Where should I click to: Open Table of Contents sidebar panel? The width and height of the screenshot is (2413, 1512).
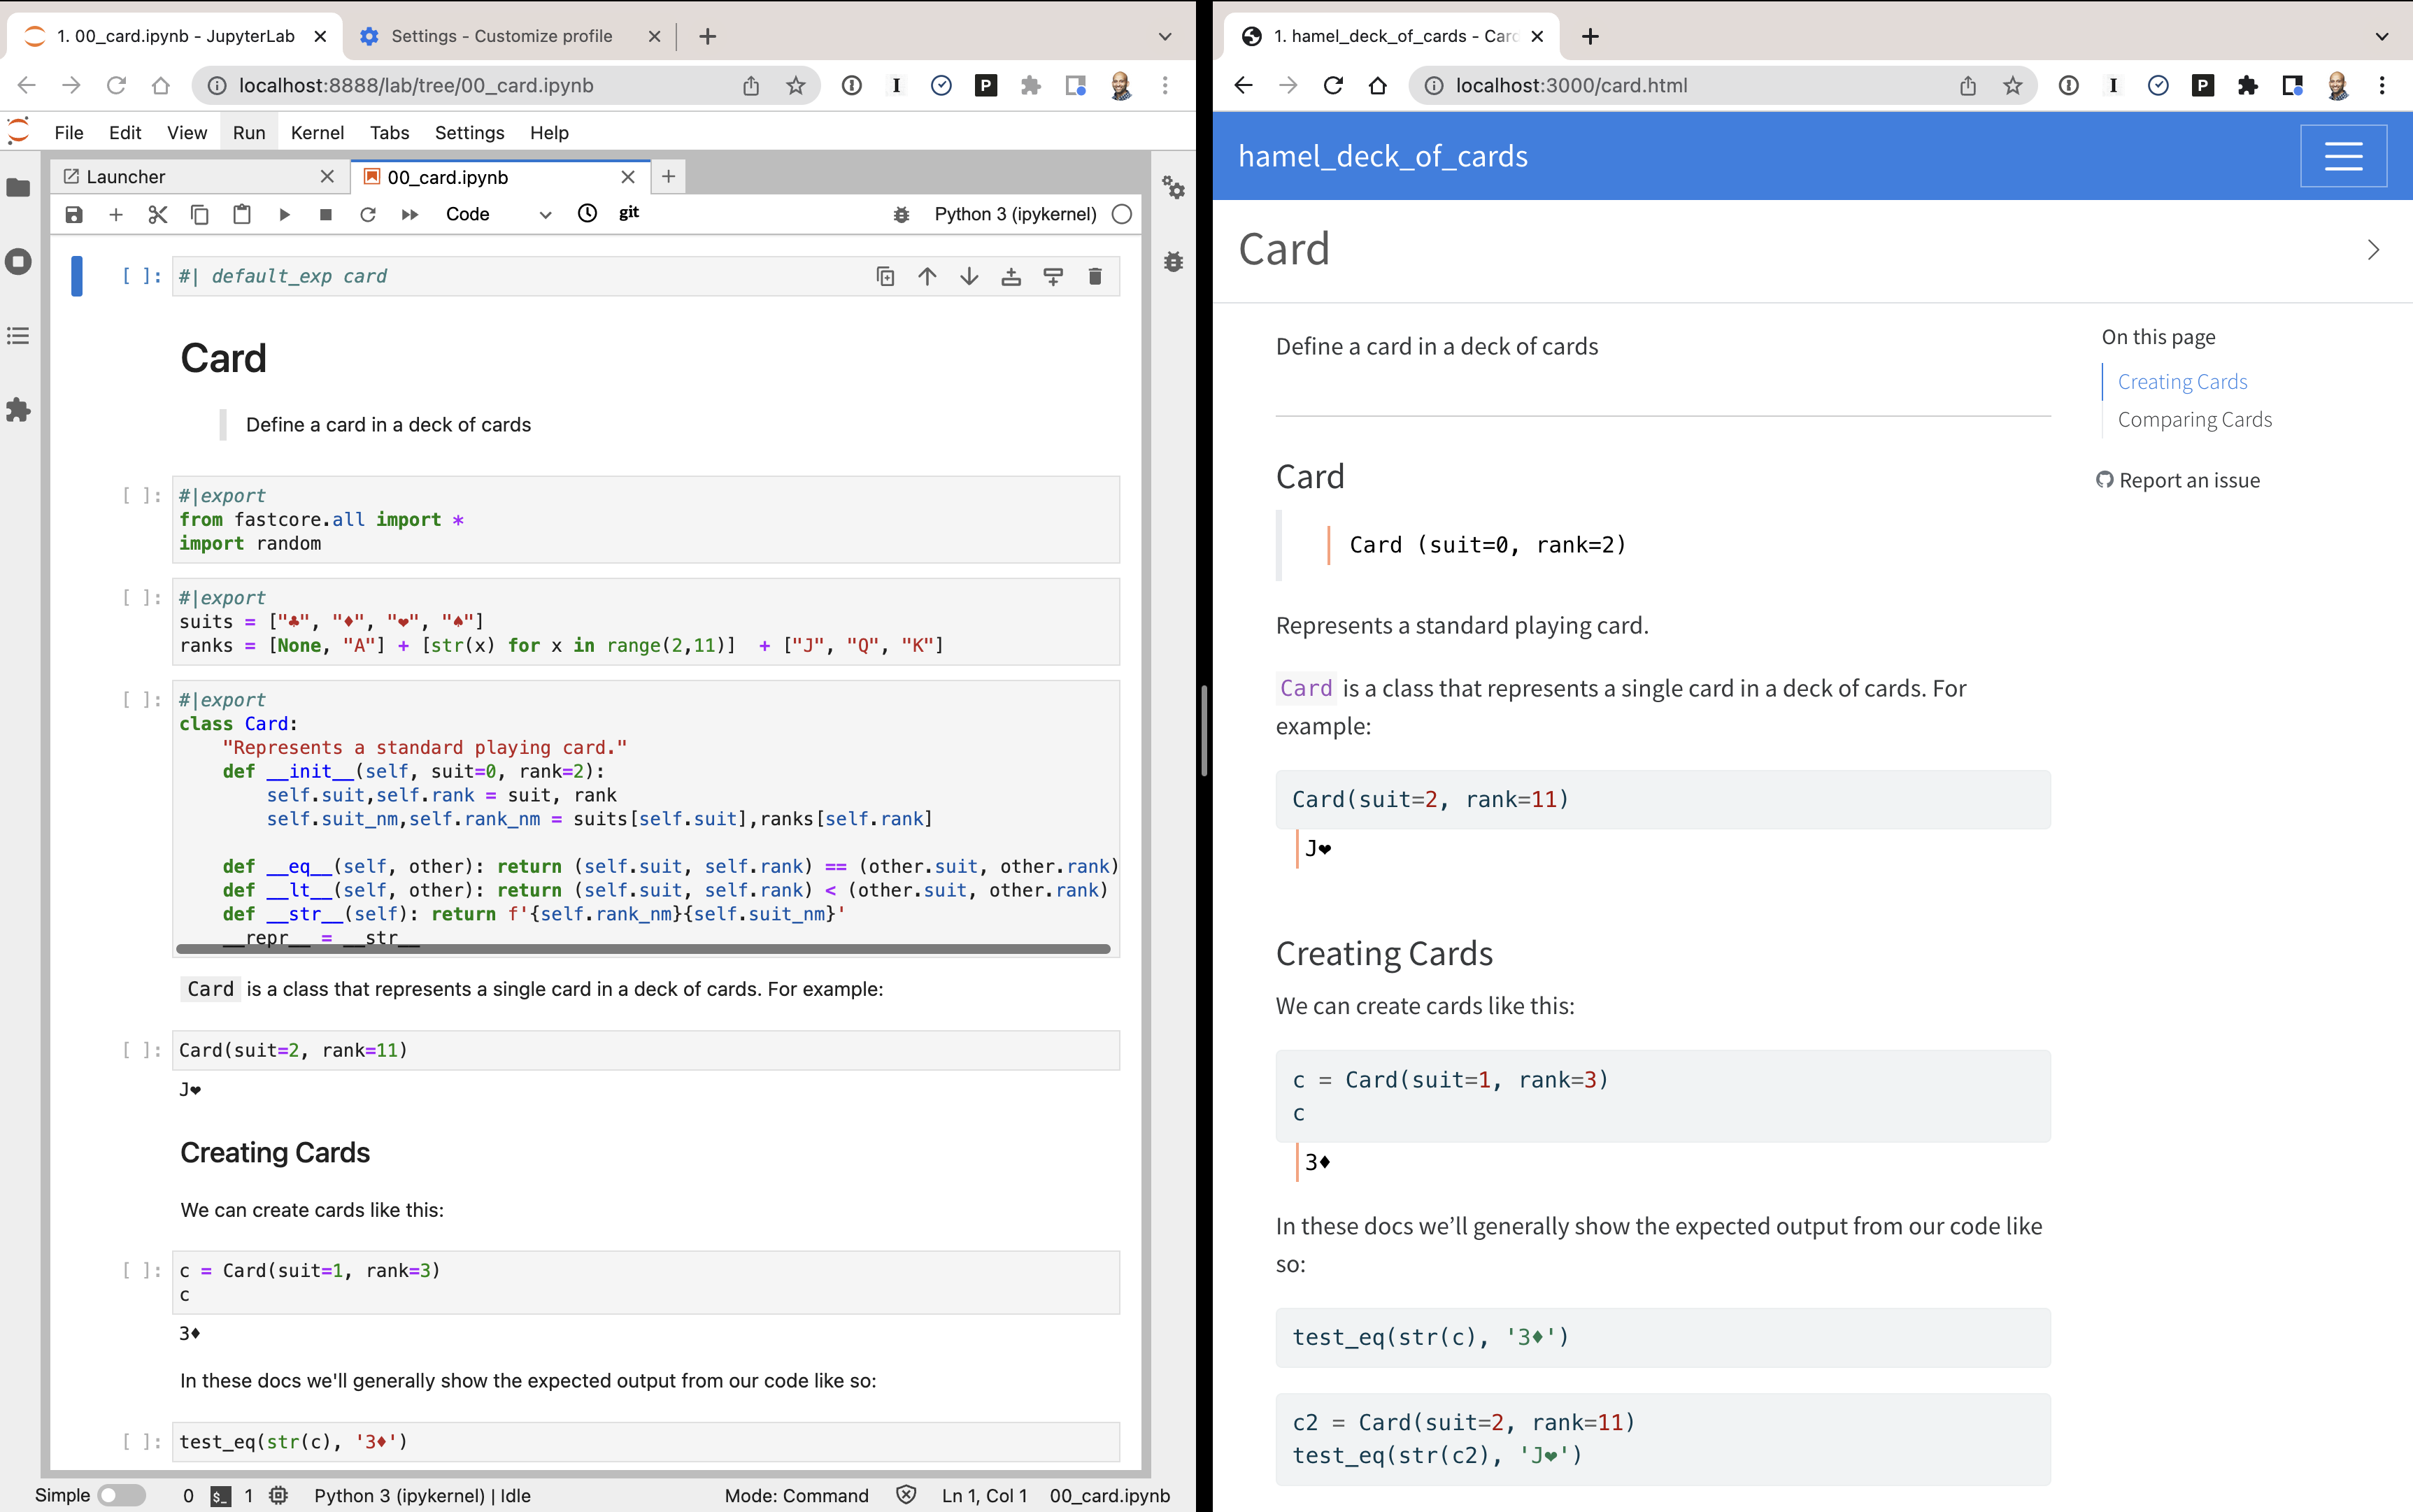click(x=19, y=336)
